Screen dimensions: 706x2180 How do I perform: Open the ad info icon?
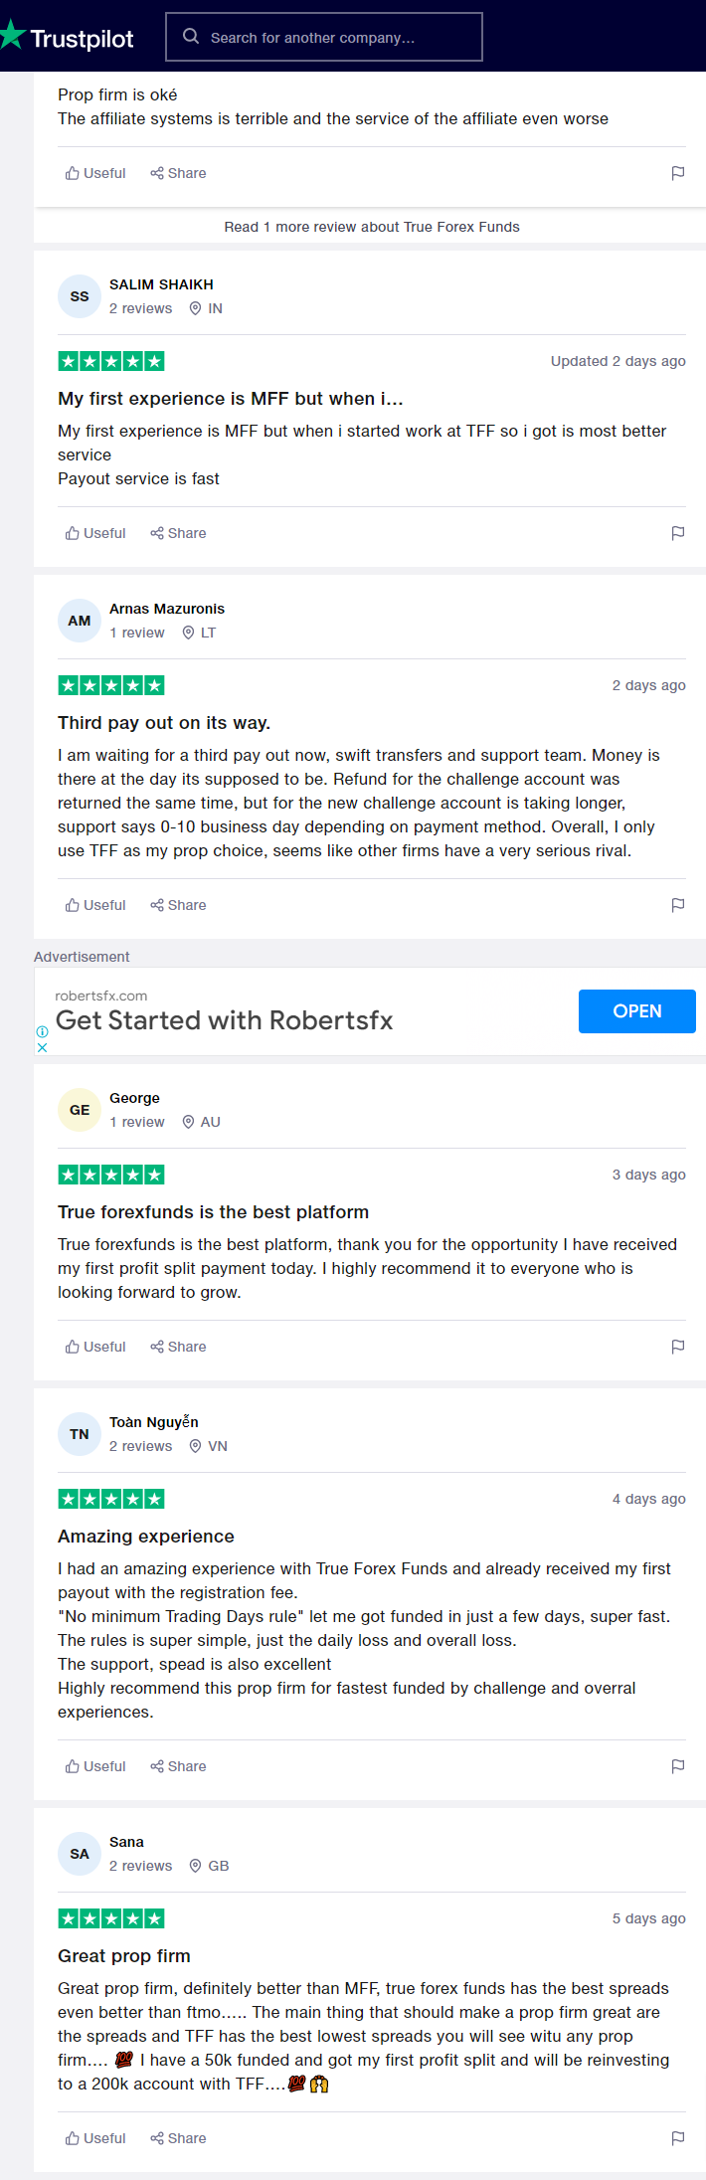coord(42,1031)
